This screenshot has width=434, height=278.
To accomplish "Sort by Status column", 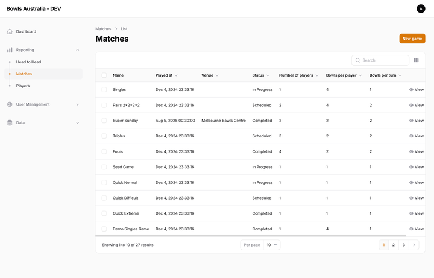I will tap(260, 75).
